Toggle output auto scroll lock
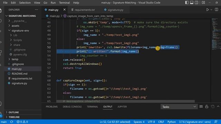221x124 pixels. click(206, 106)
